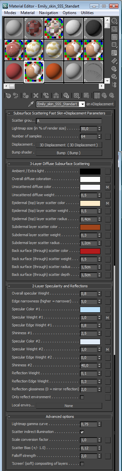Click the Bump ( Bump ) shader button

point(69,153)
